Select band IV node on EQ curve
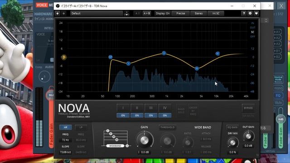This screenshot has height=163, width=290. click(217, 53)
